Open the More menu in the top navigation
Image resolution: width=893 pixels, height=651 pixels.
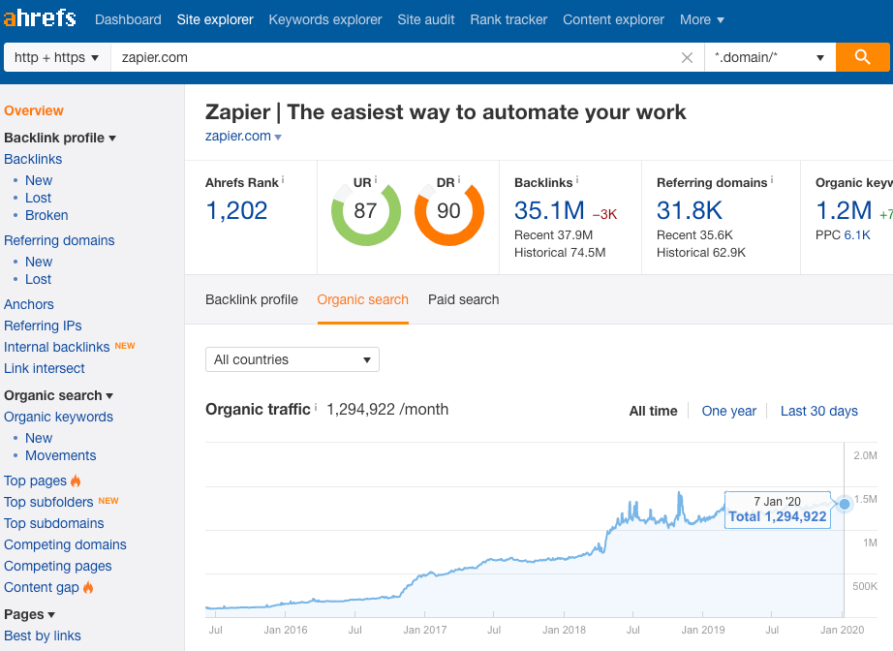click(701, 18)
